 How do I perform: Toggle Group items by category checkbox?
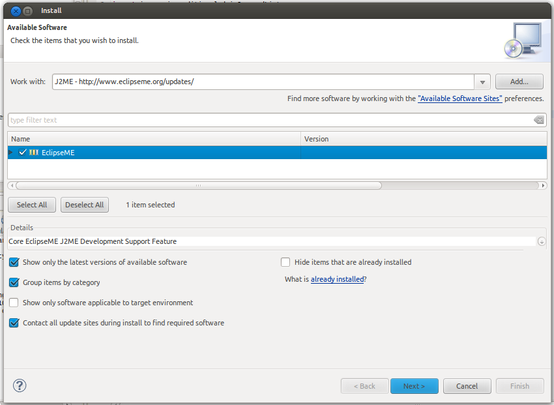pos(14,282)
